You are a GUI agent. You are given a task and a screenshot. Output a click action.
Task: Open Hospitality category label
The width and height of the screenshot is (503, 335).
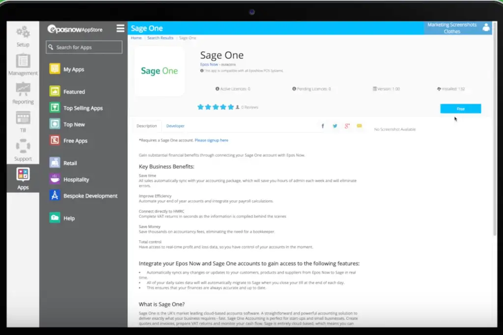(76, 180)
